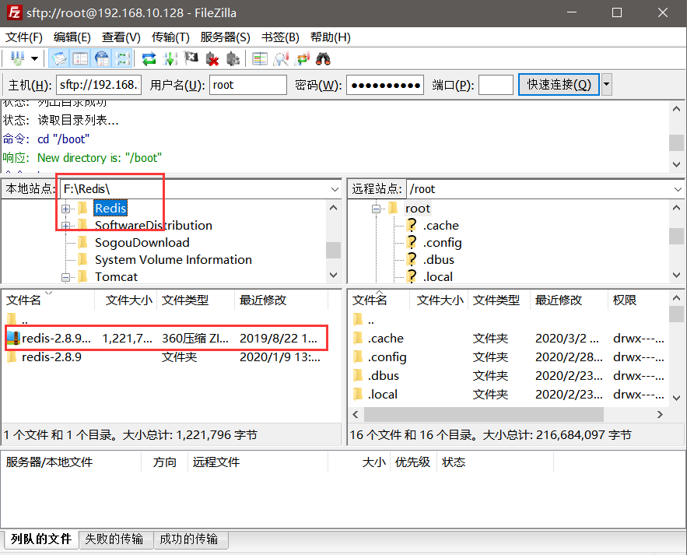Collapse the Tomcat folder node
The height and width of the screenshot is (555, 687).
65,277
